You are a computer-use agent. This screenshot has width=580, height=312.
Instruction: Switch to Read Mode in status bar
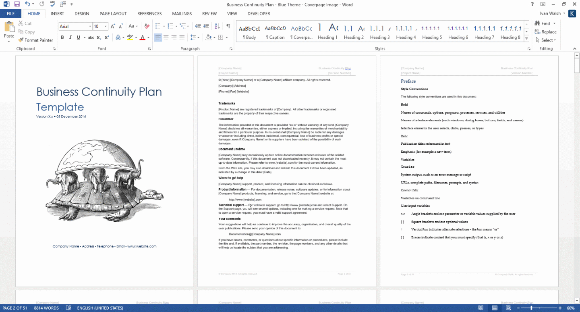point(481,308)
